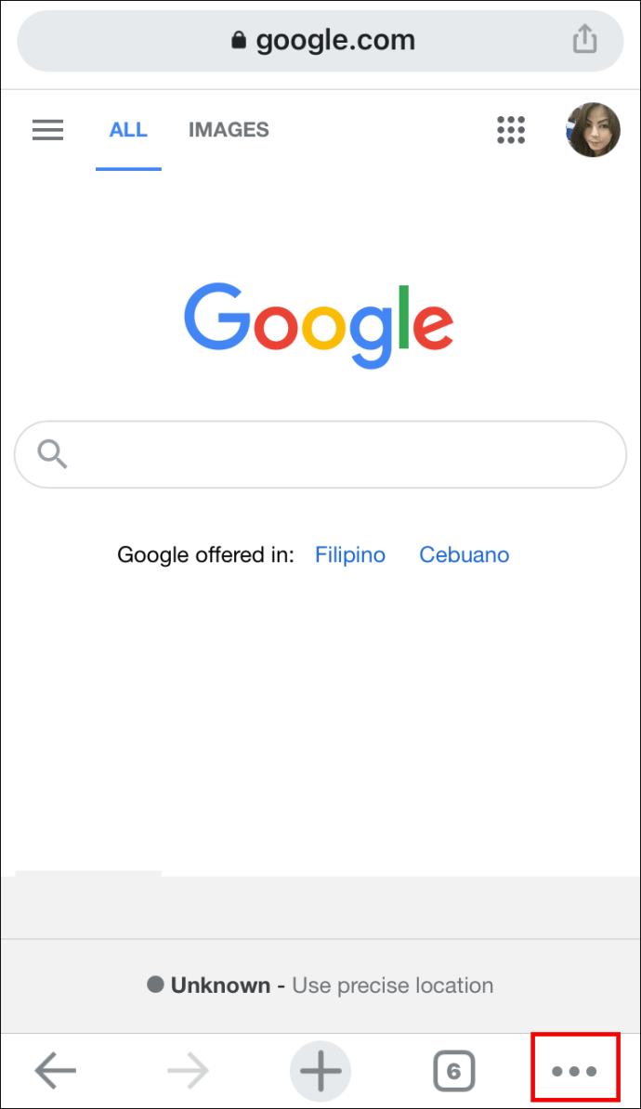Viewport: 641px width, 1109px height.
Task: Open the account profile picture
Action: click(x=593, y=130)
